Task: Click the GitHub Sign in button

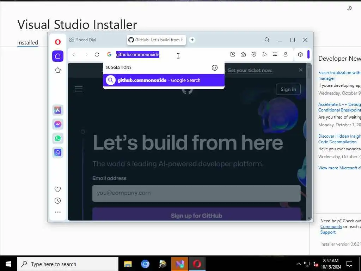Action: click(x=288, y=89)
